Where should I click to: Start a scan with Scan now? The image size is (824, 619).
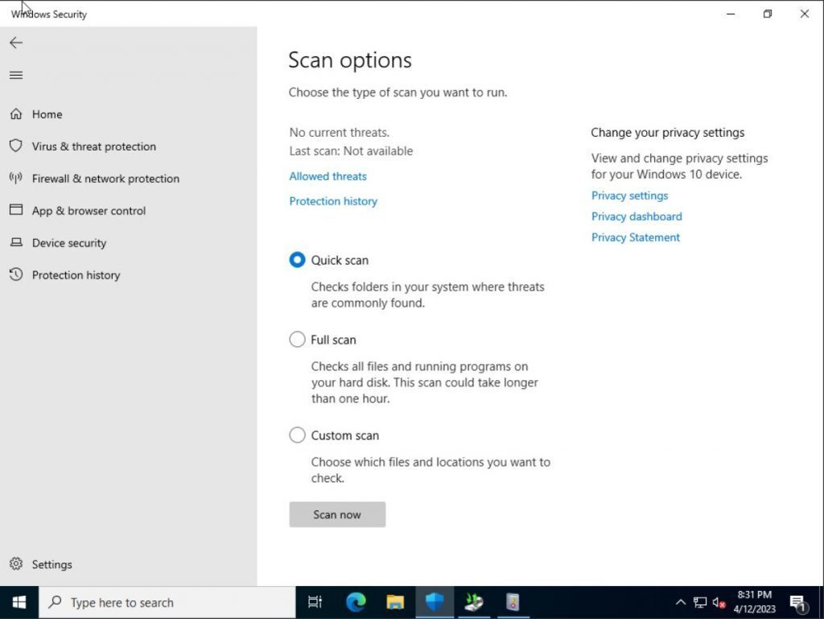[336, 514]
